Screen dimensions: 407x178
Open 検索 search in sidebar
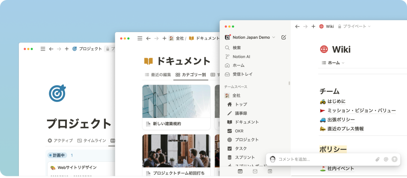[x=236, y=48]
